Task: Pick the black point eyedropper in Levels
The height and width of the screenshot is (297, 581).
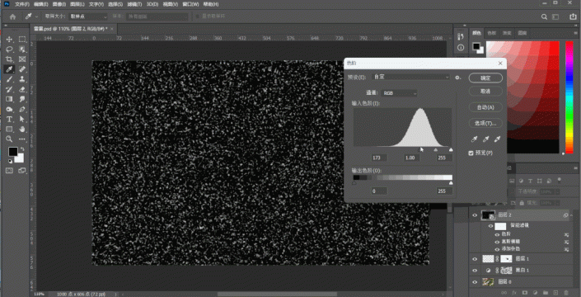Action: pyautogui.click(x=475, y=139)
